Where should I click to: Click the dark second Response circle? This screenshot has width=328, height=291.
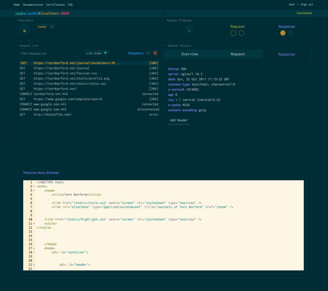pos(291,33)
